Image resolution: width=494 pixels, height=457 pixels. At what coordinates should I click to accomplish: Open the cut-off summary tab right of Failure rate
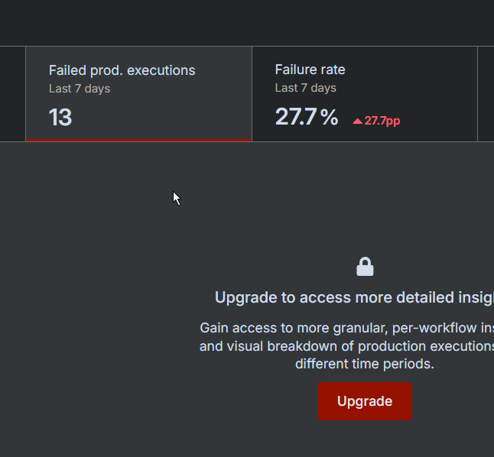pyautogui.click(x=486, y=94)
